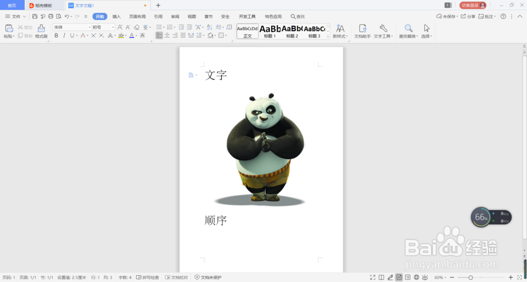Click the Clear Formatting eraser icon

(136, 27)
